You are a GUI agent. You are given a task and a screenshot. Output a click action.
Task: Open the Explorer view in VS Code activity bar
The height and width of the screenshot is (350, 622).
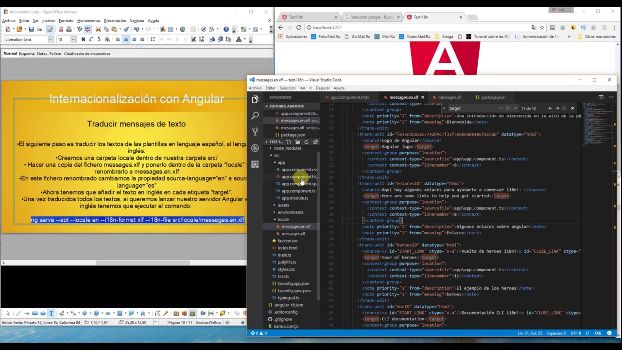click(x=255, y=100)
